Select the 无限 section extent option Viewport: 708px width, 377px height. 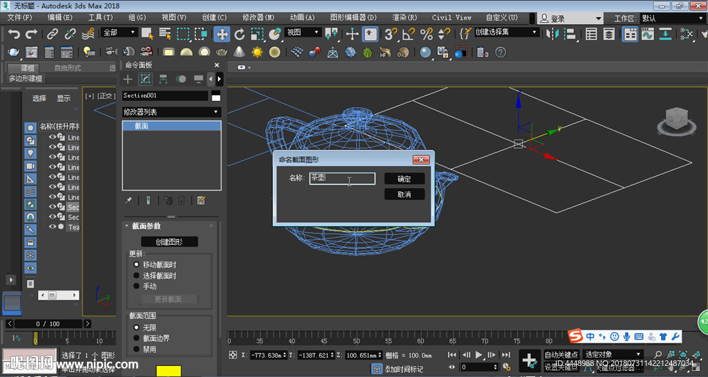point(136,327)
